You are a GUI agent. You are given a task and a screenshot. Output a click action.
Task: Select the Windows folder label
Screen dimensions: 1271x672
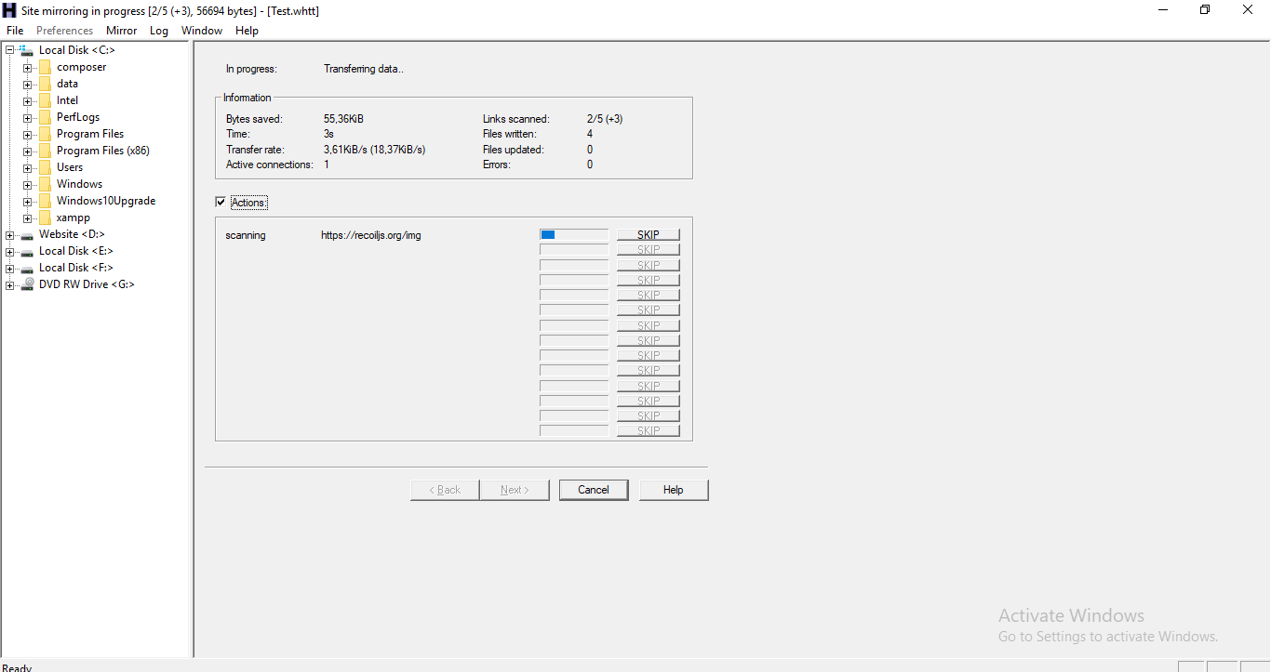point(80,184)
